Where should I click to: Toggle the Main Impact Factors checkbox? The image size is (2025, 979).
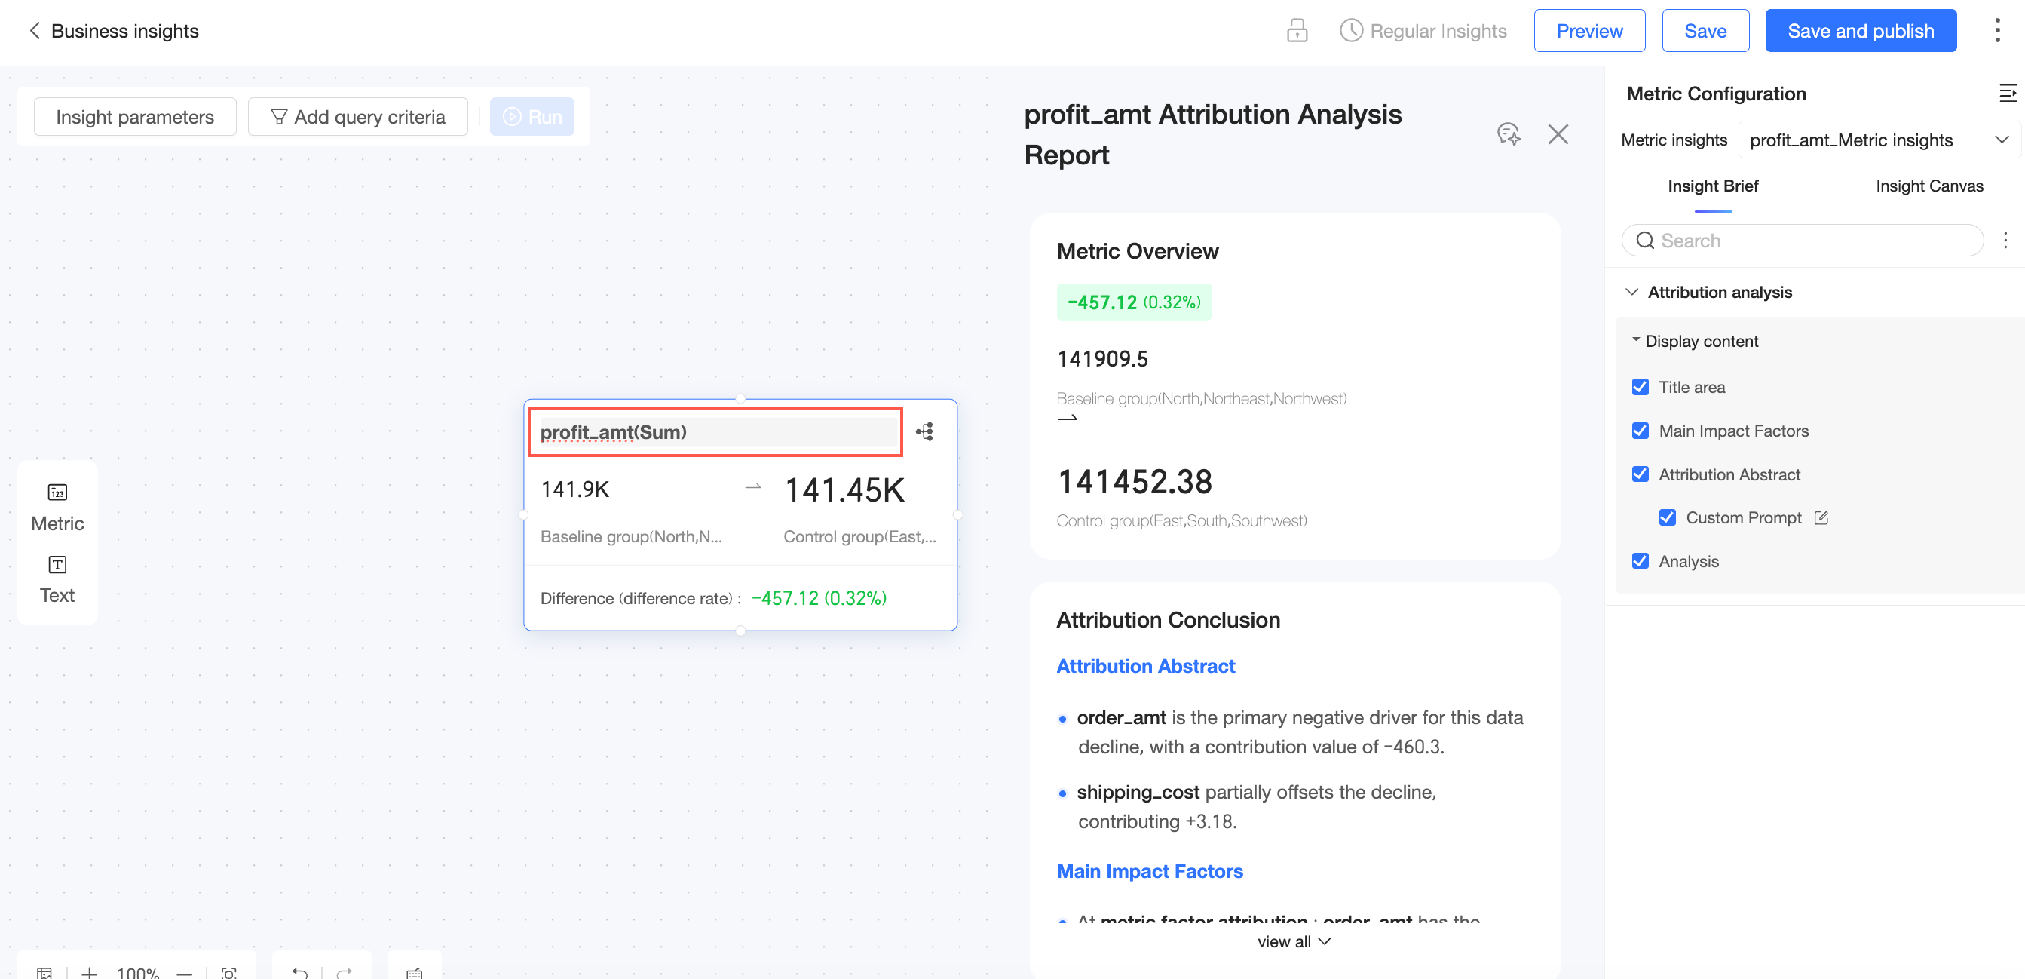point(1640,431)
